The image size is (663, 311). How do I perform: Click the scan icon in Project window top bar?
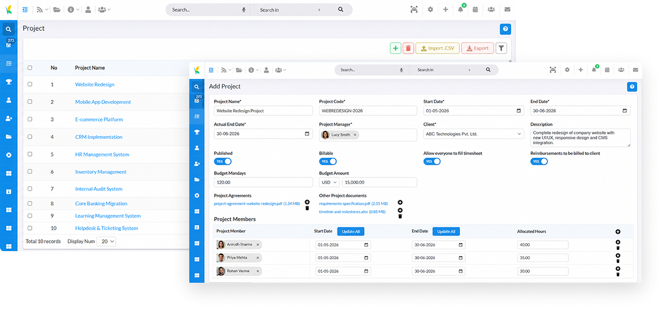[414, 9]
